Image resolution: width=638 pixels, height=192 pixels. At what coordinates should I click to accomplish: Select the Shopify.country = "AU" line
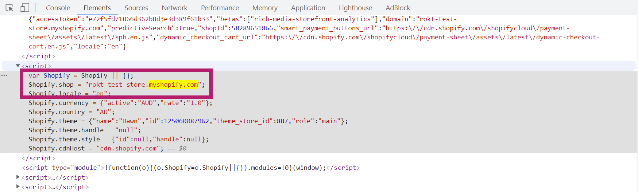[x=71, y=112]
